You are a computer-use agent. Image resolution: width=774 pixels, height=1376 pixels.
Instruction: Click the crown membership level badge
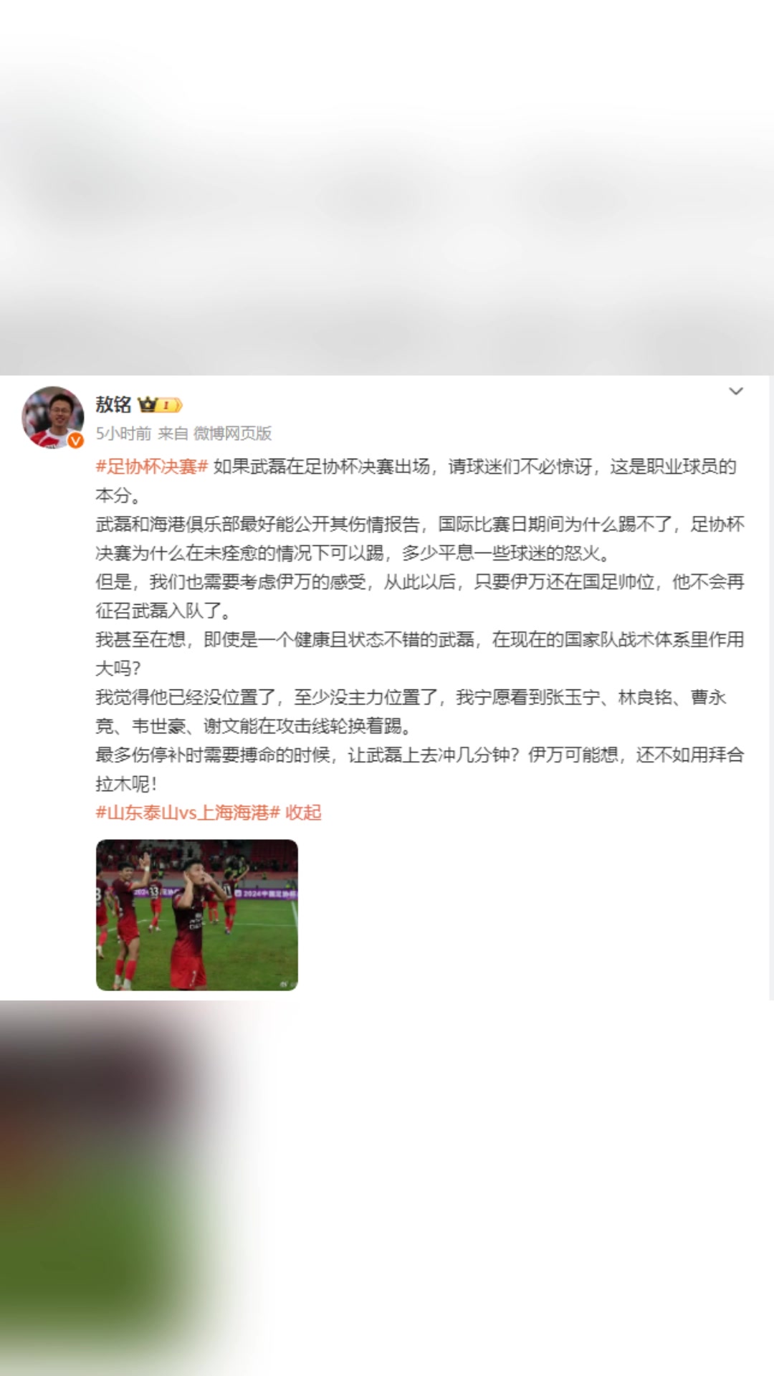tap(161, 405)
